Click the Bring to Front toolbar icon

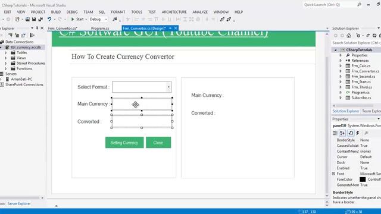click(222, 19)
